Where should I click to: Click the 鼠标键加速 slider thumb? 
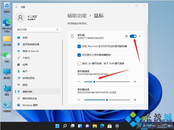(107, 100)
